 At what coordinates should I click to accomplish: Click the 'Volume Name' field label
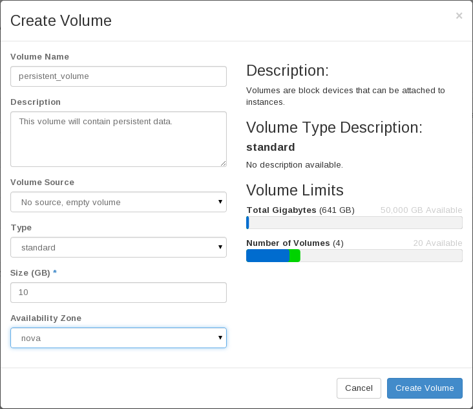point(40,57)
